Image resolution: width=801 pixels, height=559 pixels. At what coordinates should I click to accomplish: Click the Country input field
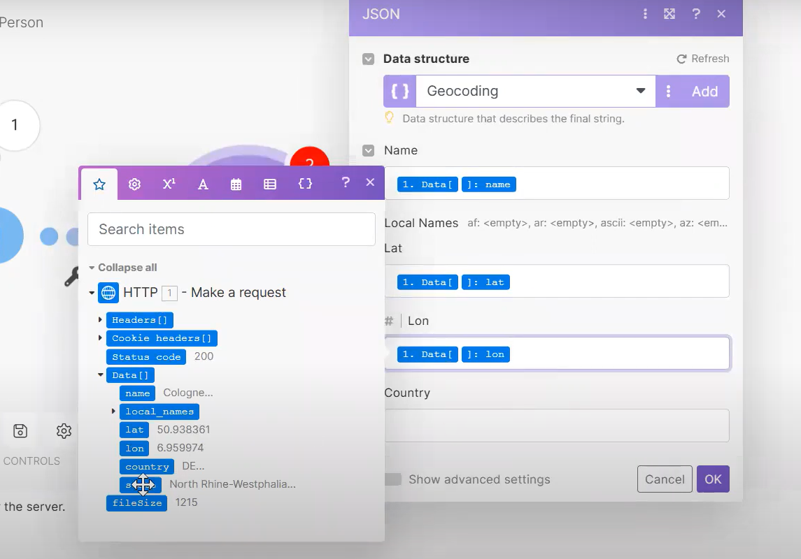pos(557,426)
